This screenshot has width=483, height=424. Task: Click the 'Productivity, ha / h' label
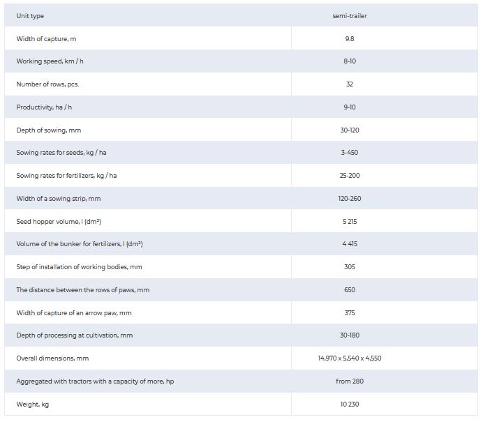pyautogui.click(x=50, y=107)
